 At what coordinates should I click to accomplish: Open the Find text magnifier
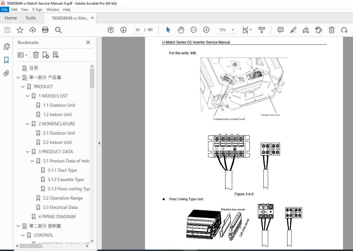(58, 30)
